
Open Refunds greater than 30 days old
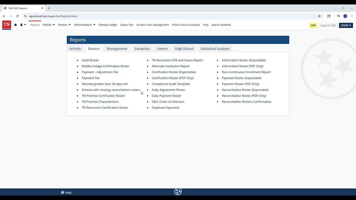point(105,84)
